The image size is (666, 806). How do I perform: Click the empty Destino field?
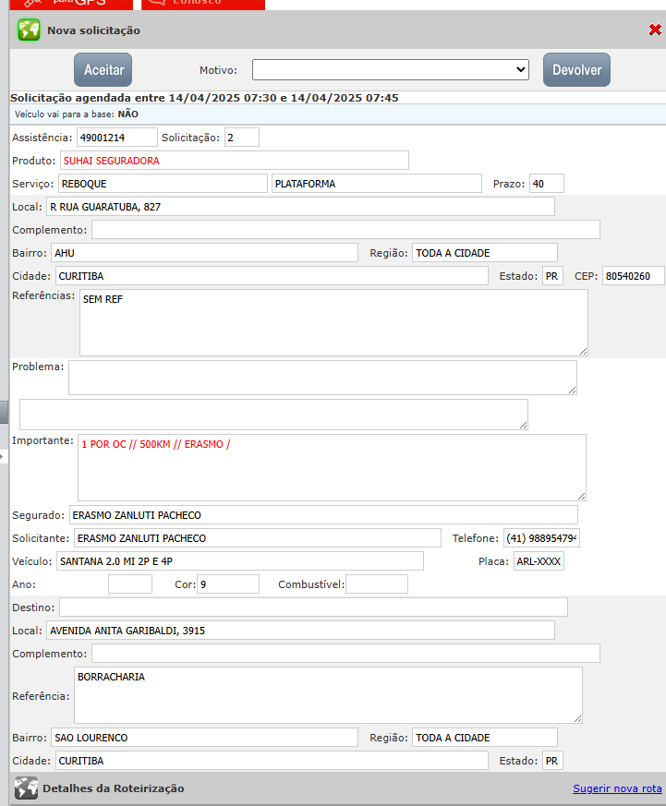[313, 608]
